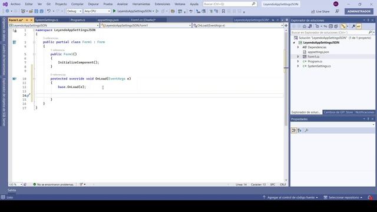Open the Debug configuration dropdown
The height and width of the screenshot is (212, 377).
point(74,11)
